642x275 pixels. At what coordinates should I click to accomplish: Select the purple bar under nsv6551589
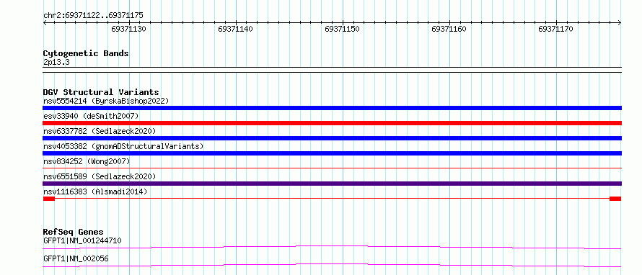click(332, 184)
